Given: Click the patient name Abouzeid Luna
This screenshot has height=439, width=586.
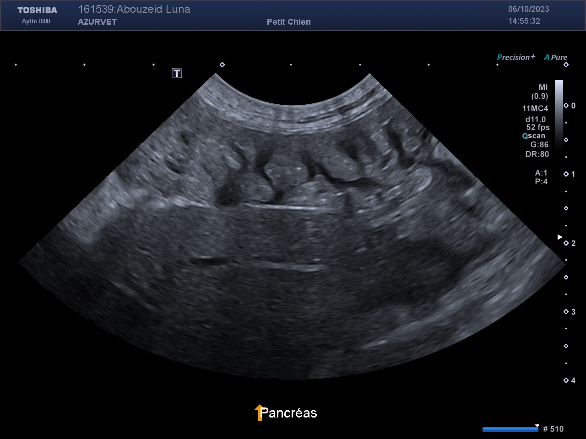Looking at the screenshot, I should [x=134, y=9].
